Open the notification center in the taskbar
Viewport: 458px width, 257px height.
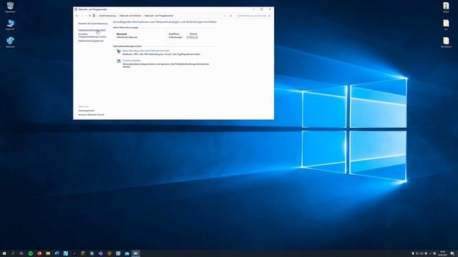pos(452,253)
